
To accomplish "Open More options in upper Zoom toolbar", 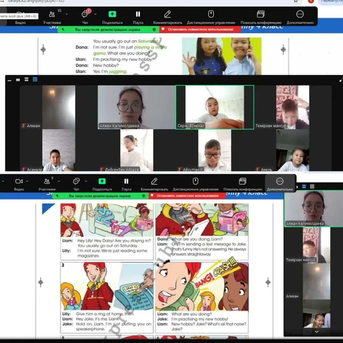I will coord(300,14).
